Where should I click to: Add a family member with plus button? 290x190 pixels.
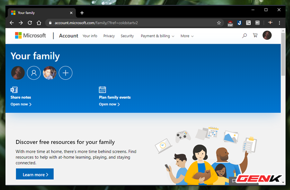65,73
